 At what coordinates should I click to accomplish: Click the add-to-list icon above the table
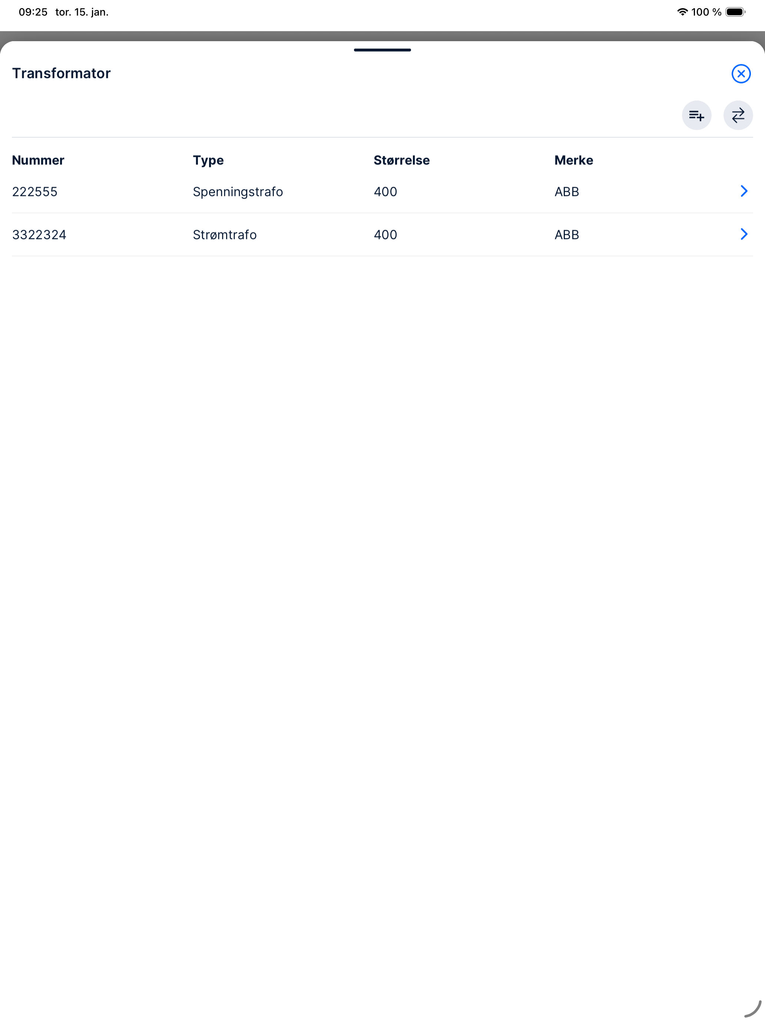tap(696, 115)
